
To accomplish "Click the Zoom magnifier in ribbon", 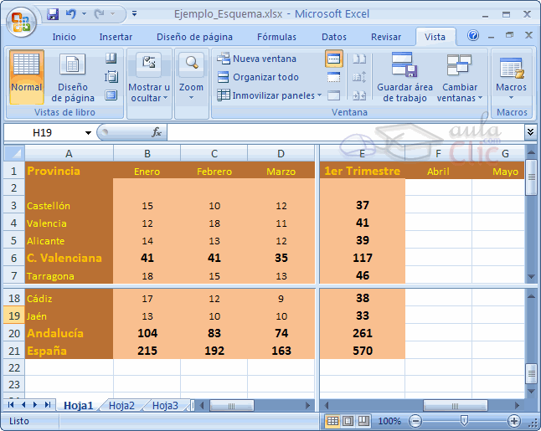I will click(x=191, y=75).
